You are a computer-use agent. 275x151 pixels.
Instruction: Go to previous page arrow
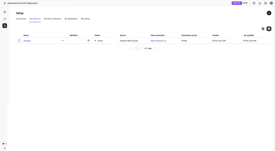132,48
